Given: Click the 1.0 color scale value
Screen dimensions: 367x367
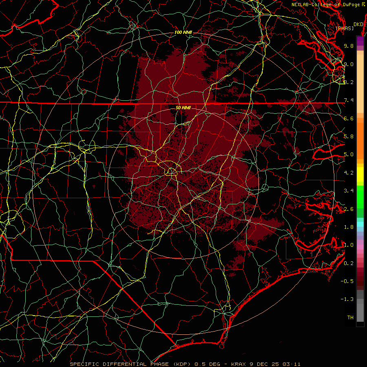Looking at the screenshot, I should coord(349,245).
